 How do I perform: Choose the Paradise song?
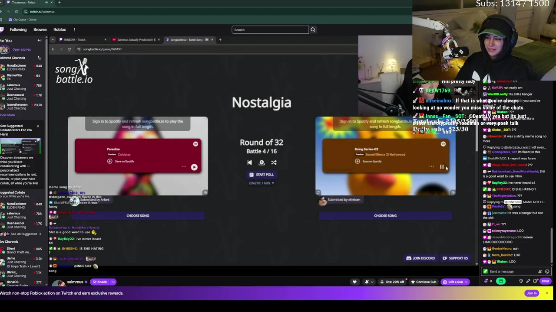[138, 215]
